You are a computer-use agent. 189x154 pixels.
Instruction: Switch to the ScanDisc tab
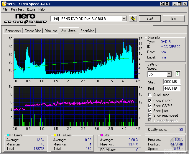87,31
